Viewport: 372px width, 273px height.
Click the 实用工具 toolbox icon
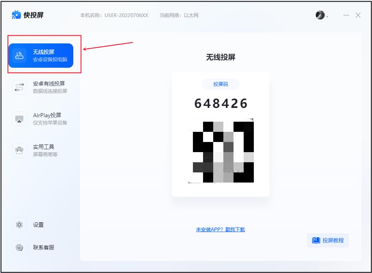19,150
